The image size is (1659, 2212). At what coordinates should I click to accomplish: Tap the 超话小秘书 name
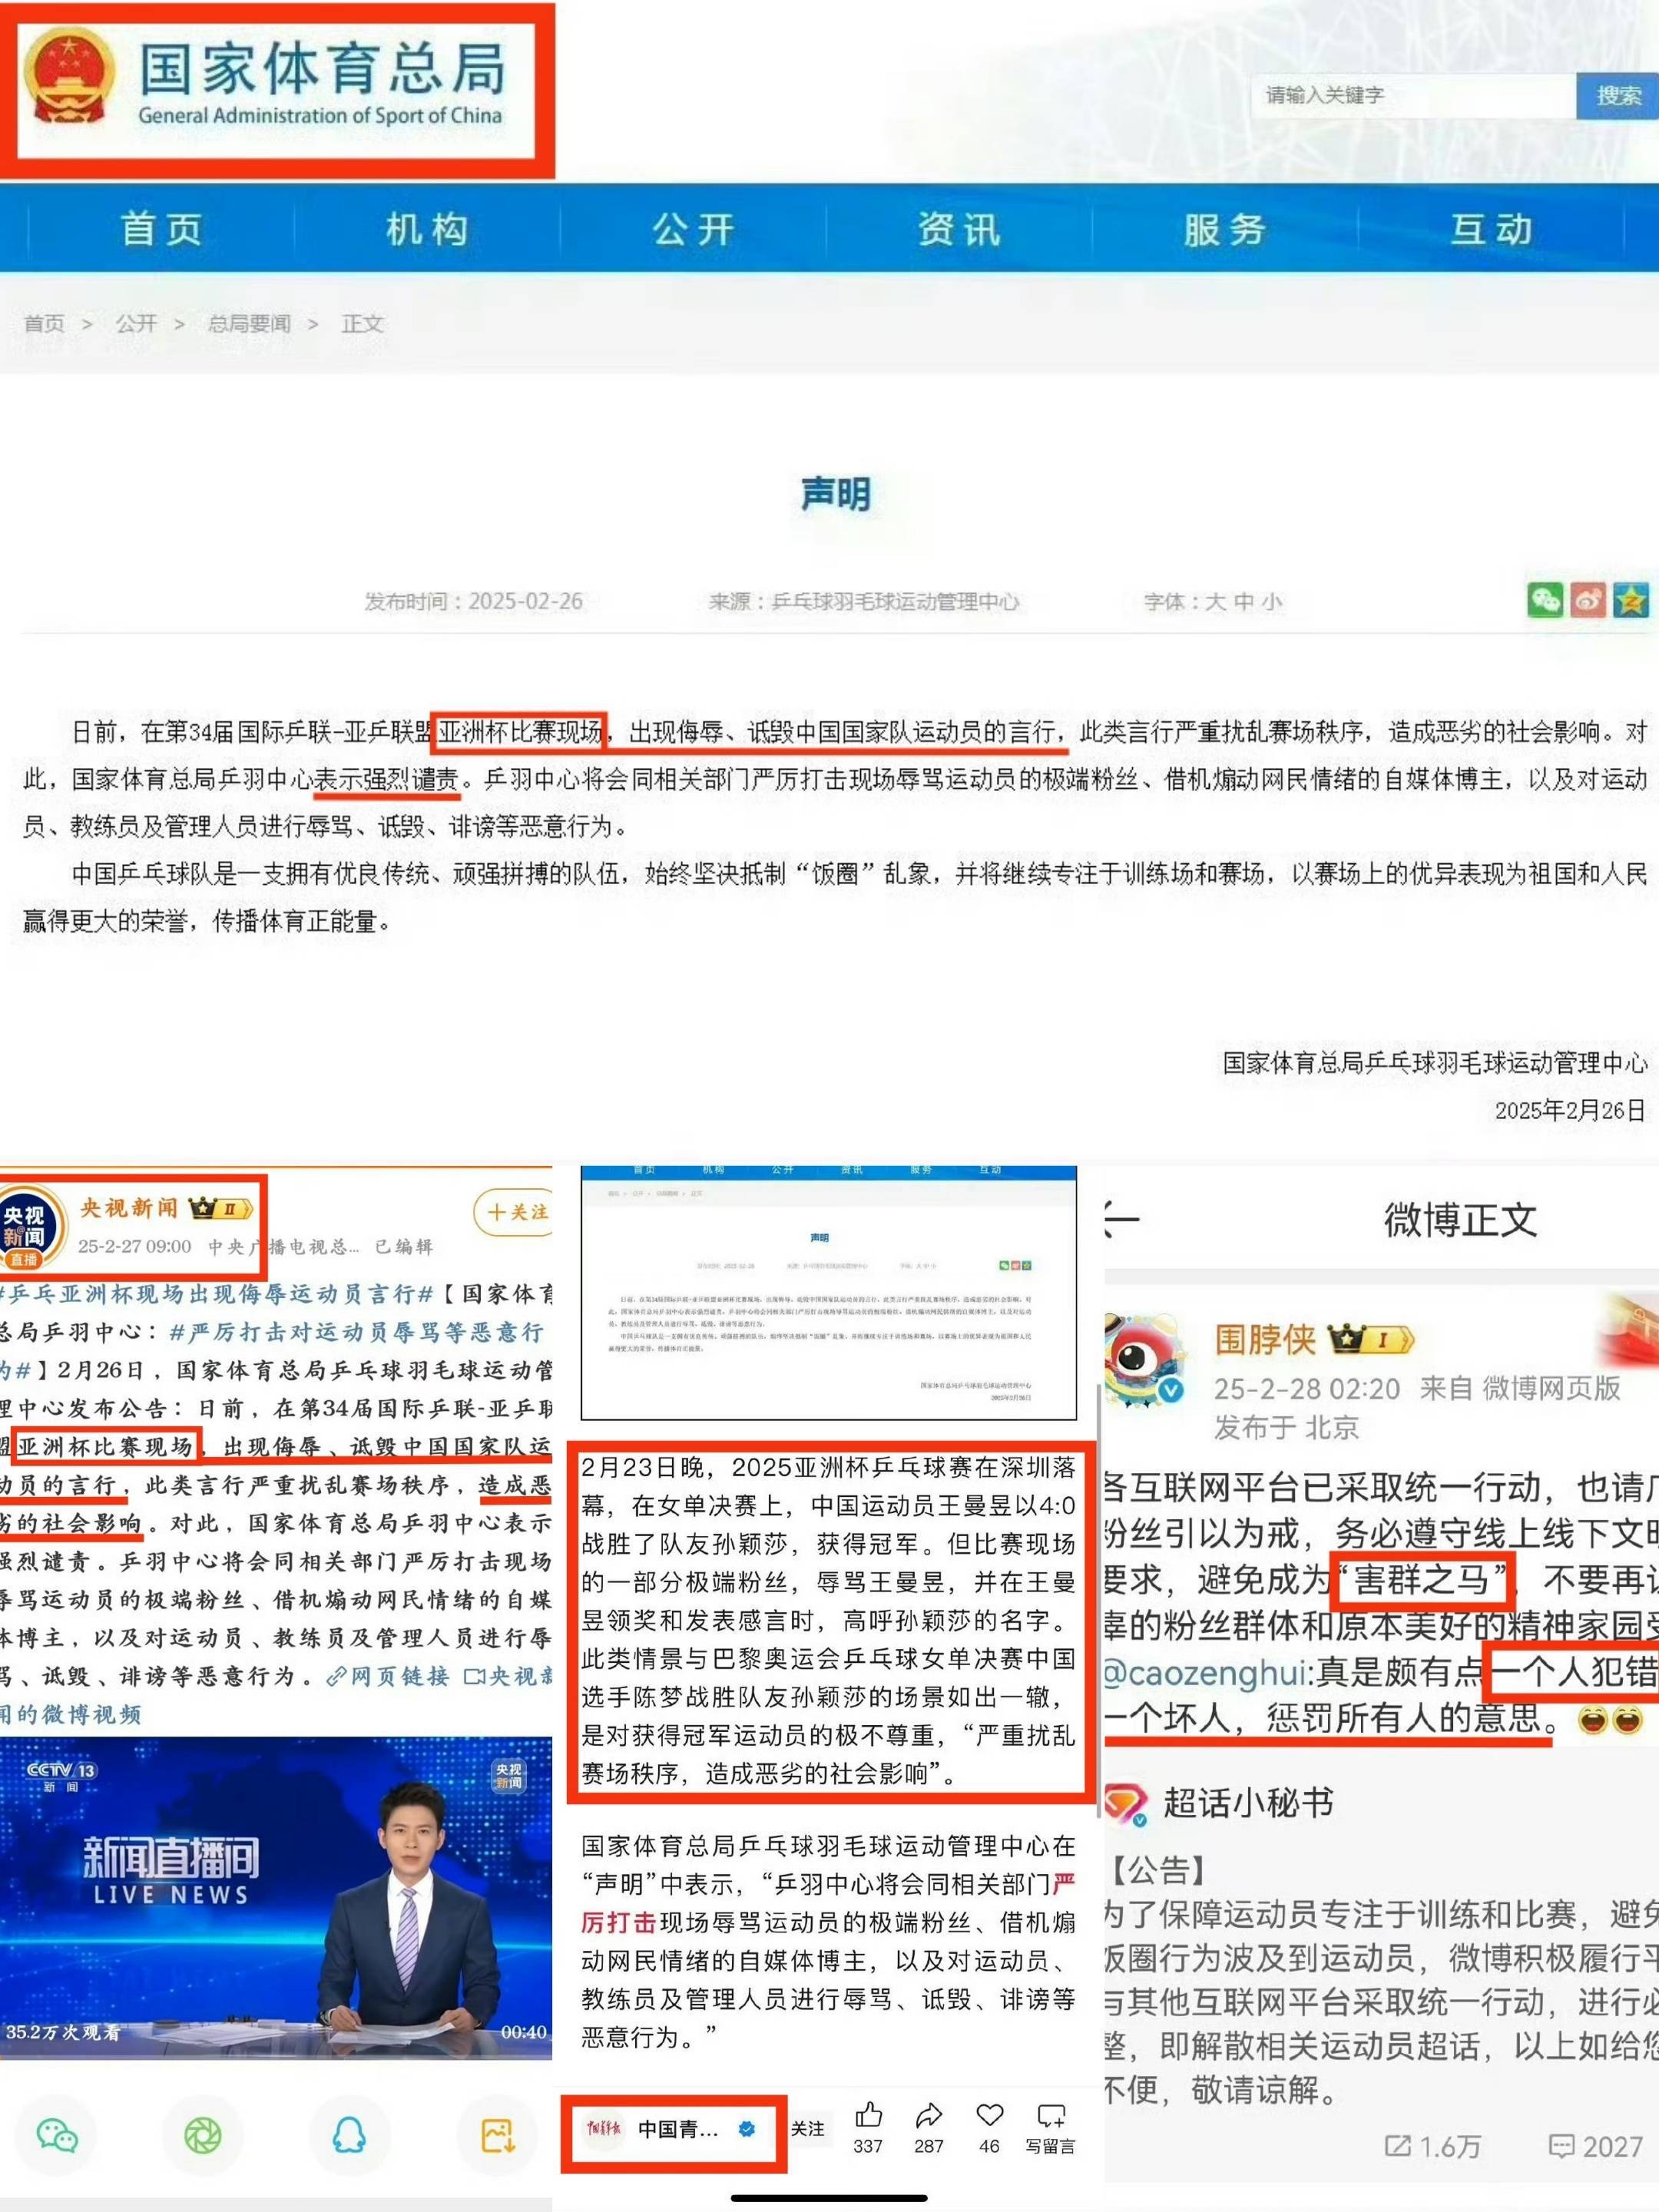tap(1249, 1802)
